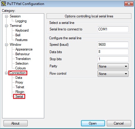Click the Data bits input field
Viewport: 135px width, 129px height.
click(x=113, y=52)
